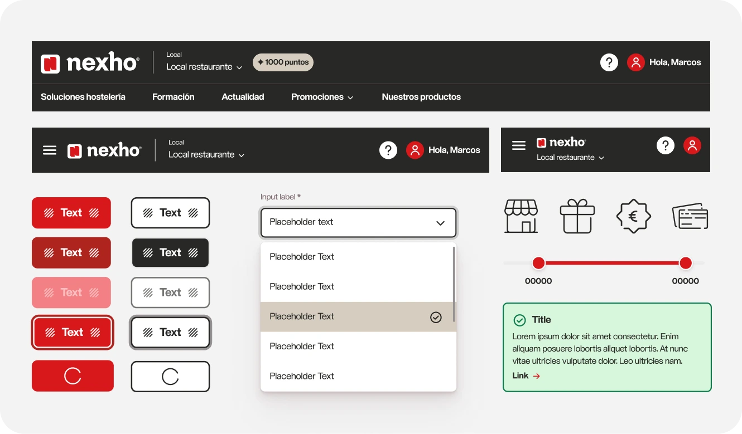Click the range slider's minimum handle
The width and height of the screenshot is (742, 434).
pyautogui.click(x=538, y=263)
